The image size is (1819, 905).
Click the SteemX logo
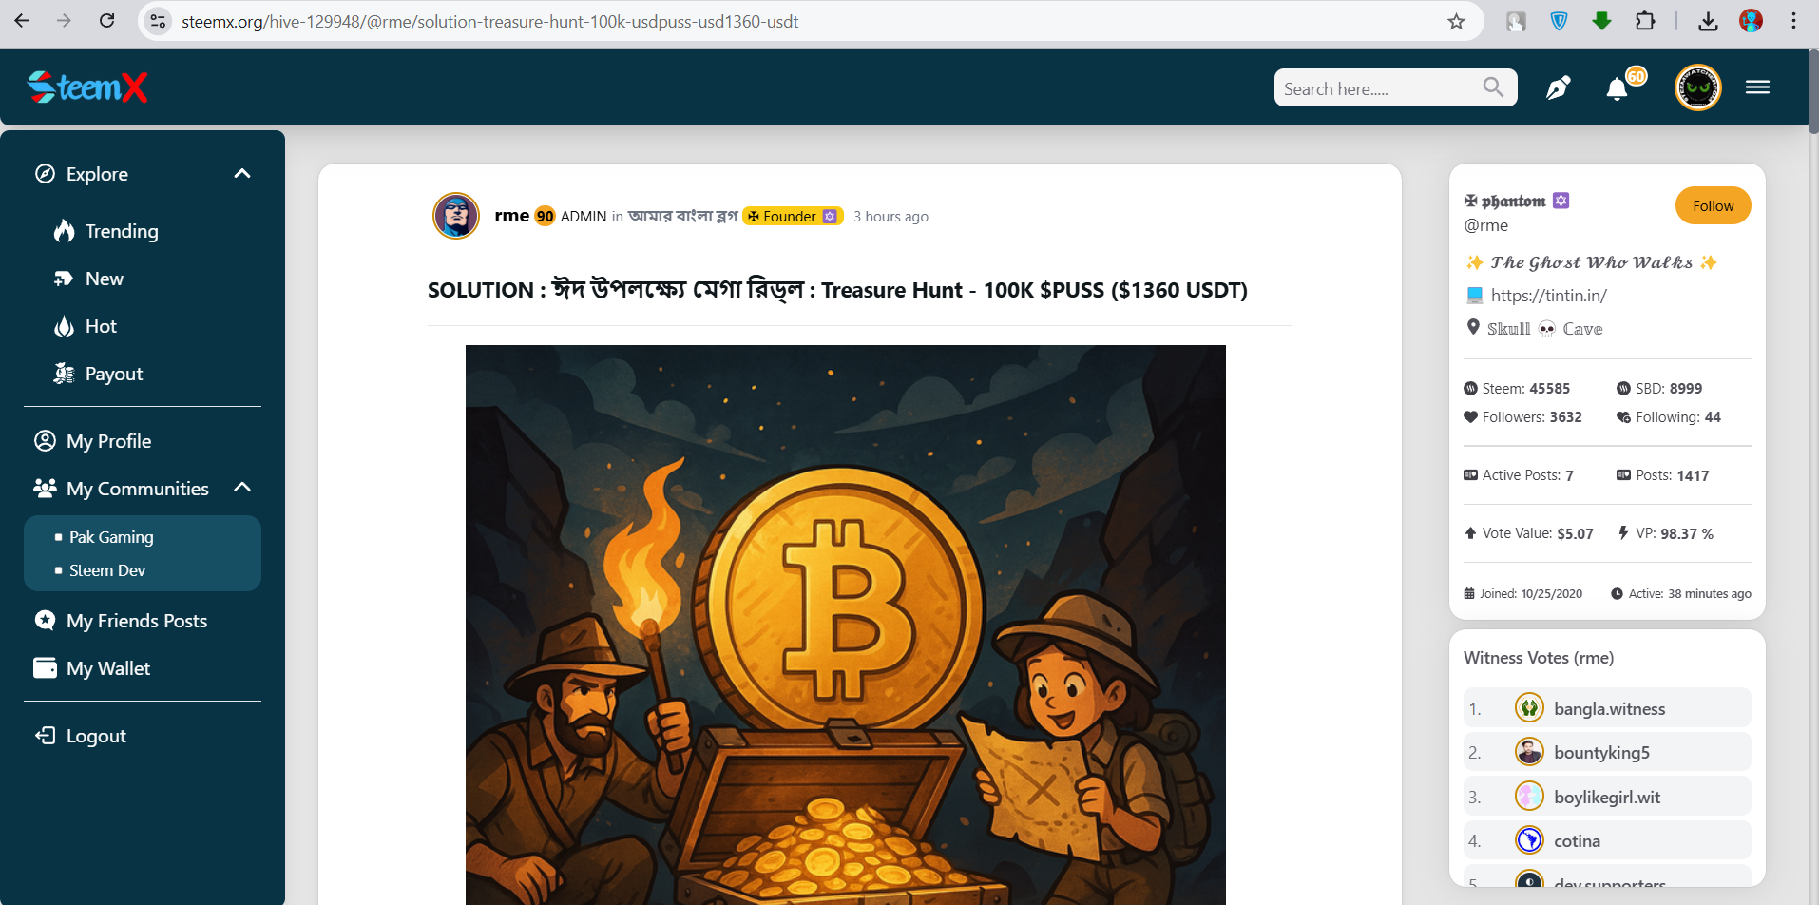(x=87, y=87)
